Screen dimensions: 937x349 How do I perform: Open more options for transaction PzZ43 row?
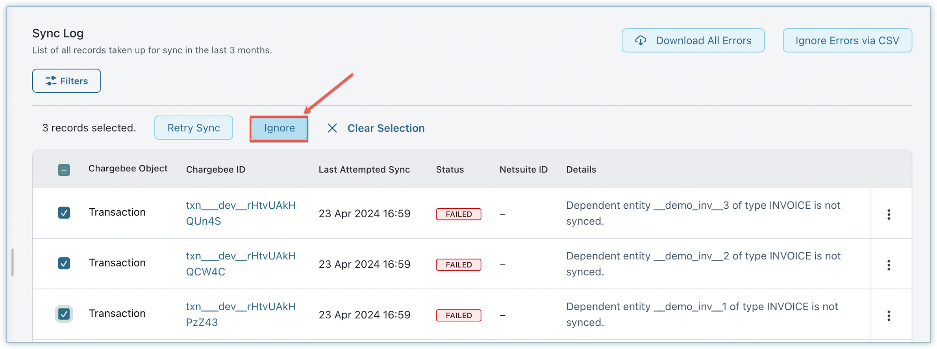[x=889, y=316]
